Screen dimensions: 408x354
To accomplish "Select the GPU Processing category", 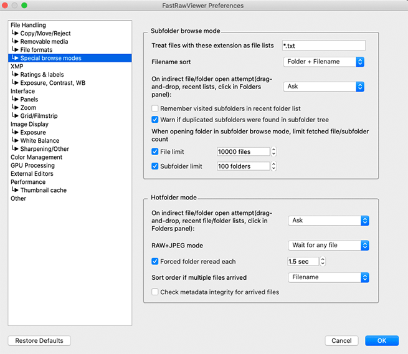I will tap(32, 166).
